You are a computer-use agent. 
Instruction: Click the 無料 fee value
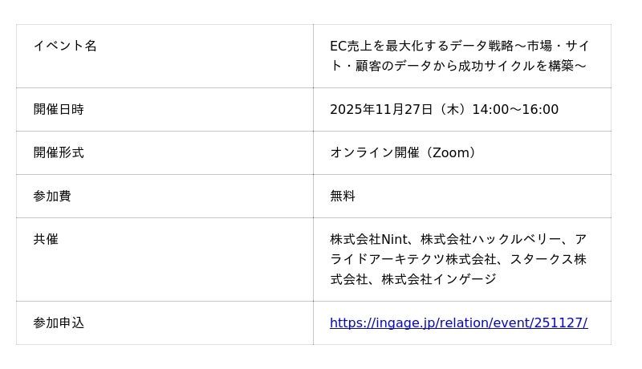(x=343, y=196)
